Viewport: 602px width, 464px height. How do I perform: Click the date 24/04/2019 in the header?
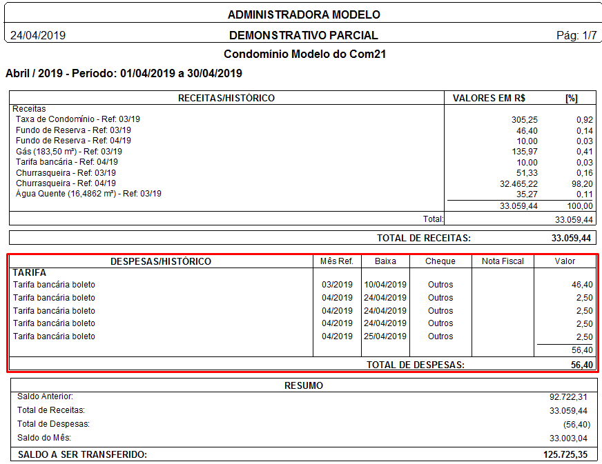pyautogui.click(x=38, y=35)
